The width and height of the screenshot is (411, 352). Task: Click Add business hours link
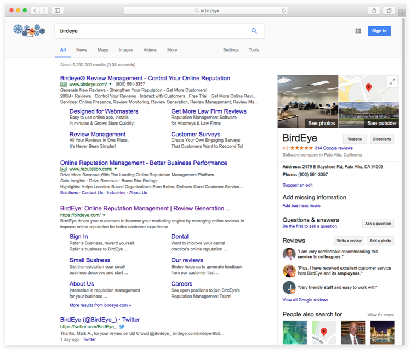coord(301,205)
